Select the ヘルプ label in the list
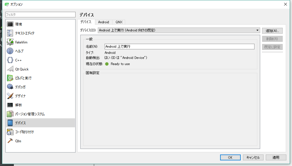292x166 pixels. pyautogui.click(x=19, y=51)
